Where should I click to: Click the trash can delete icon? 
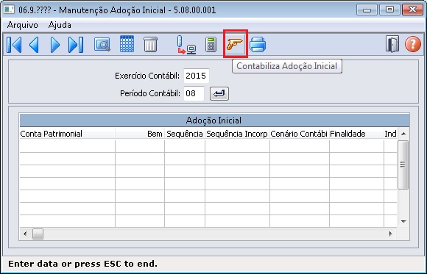coord(151,45)
